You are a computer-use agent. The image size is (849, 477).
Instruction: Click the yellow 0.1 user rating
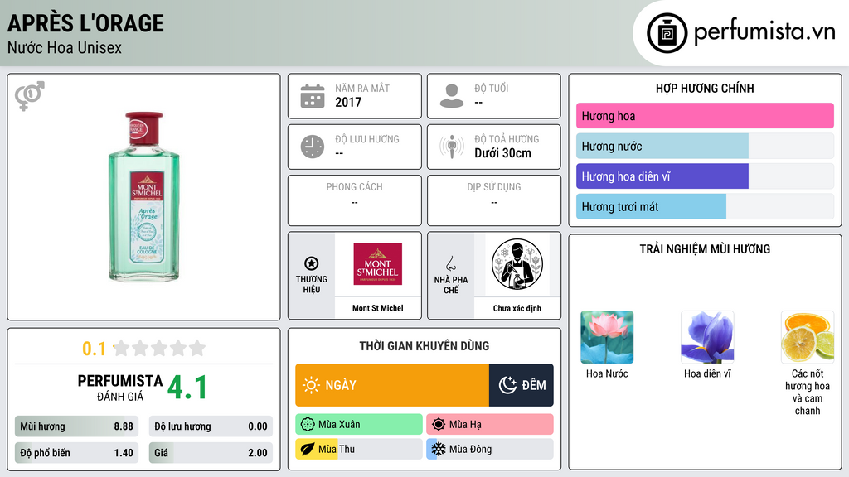(95, 349)
